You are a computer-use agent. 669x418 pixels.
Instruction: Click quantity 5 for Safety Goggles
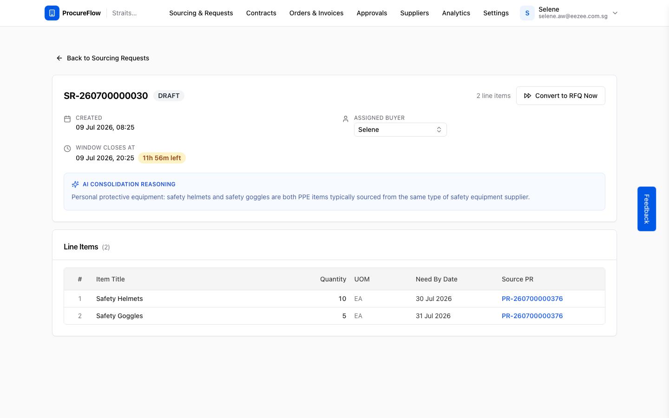coord(344,316)
